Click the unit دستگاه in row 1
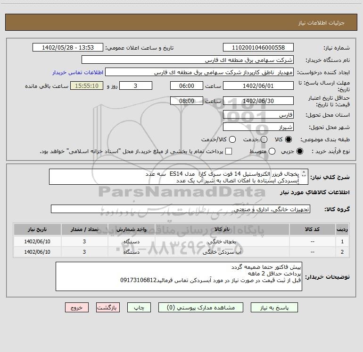The width and height of the screenshot is (363, 352). click(131, 241)
